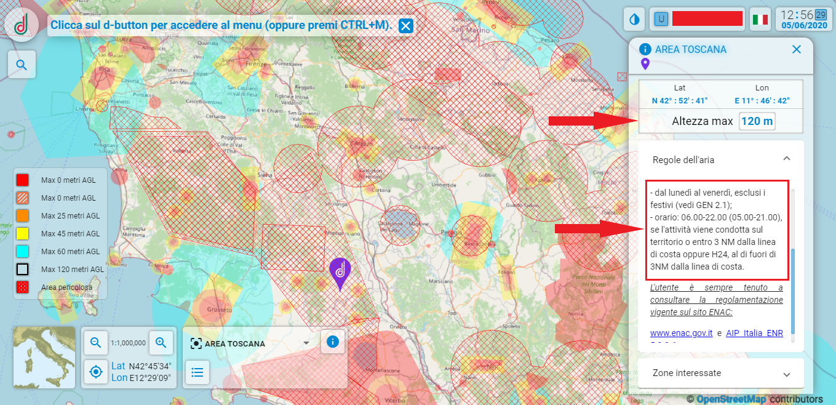Click the Area pericolosa legend swatch
This screenshot has height=405, width=836.
click(22, 287)
